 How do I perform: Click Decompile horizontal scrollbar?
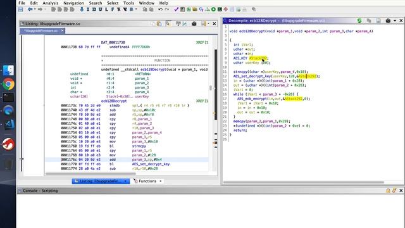[x=304, y=182]
